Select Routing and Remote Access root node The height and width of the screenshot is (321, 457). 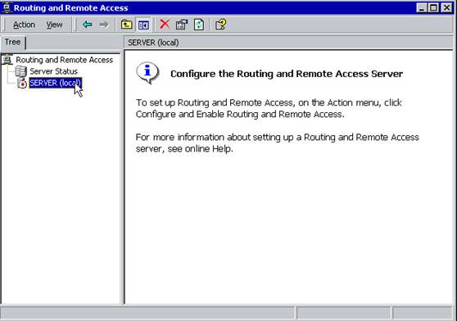coord(64,60)
